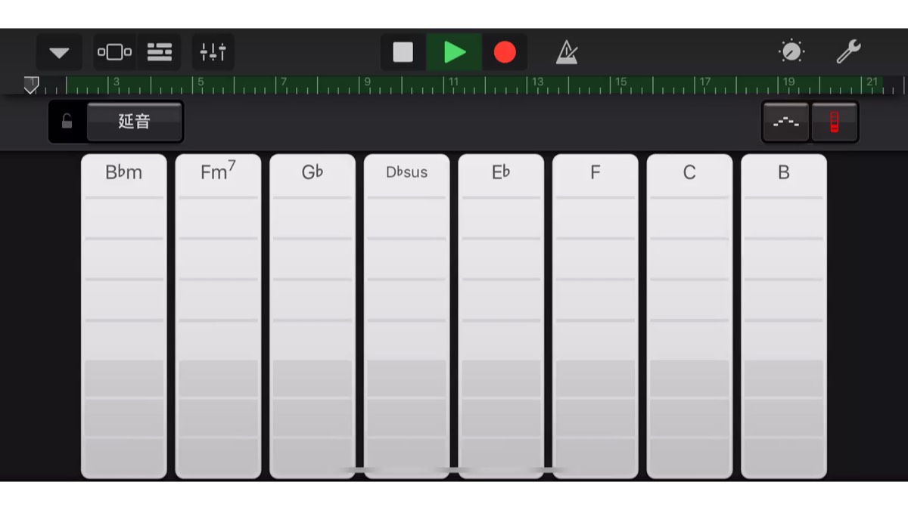Play the E♭ chord strip
908x510 pixels.
pyautogui.click(x=501, y=316)
